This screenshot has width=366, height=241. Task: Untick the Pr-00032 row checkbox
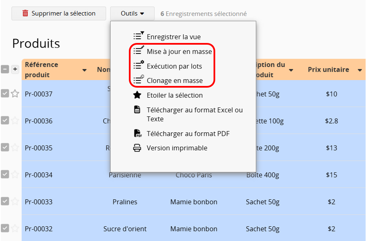[5, 228]
